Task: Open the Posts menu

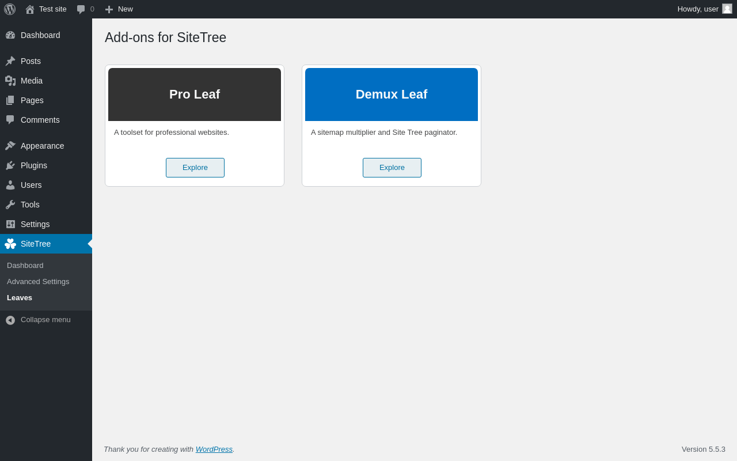Action: tap(31, 61)
